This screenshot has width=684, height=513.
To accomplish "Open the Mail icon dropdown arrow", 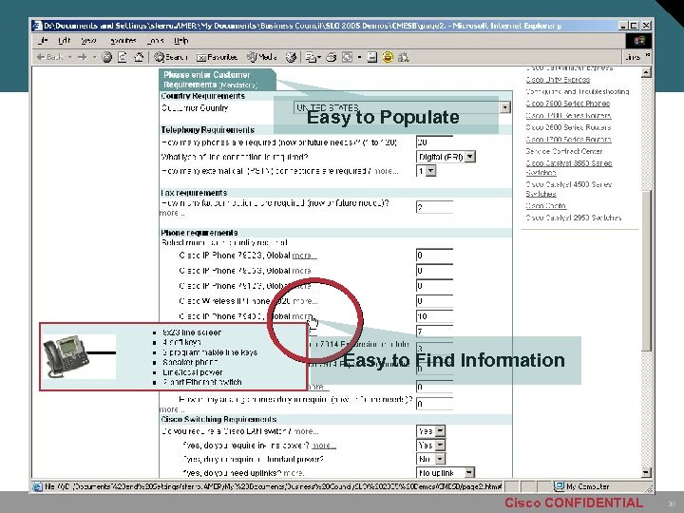I will coord(319,57).
